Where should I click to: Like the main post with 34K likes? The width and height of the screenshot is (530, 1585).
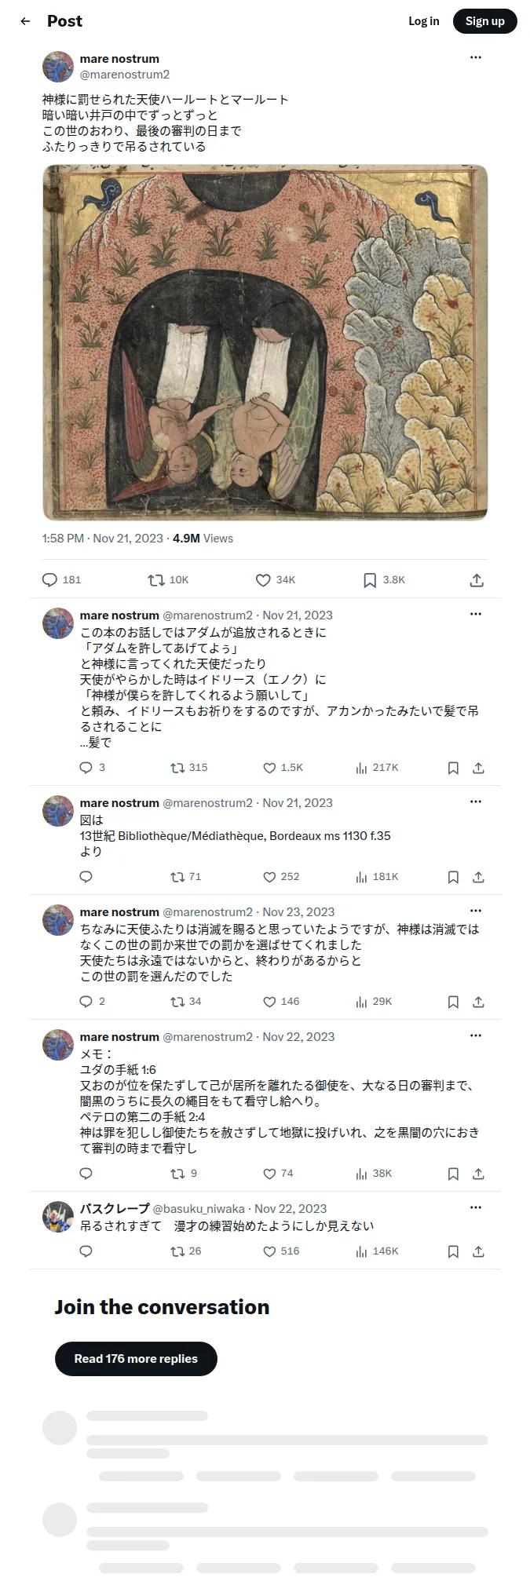263,580
